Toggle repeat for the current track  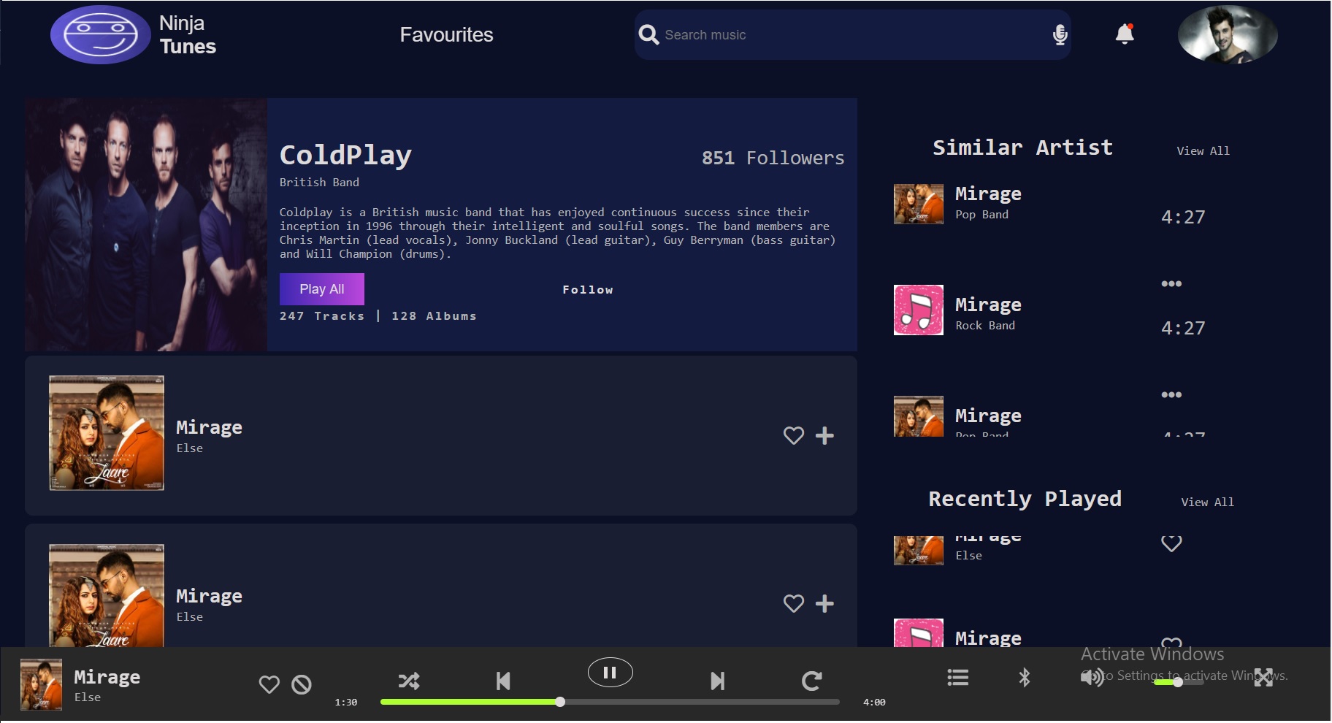pos(812,680)
